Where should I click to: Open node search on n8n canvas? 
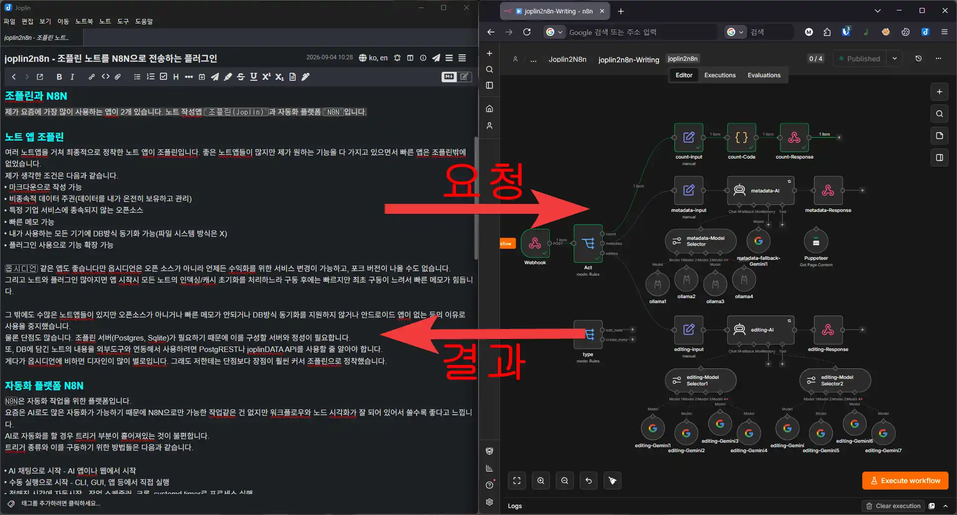click(x=940, y=114)
